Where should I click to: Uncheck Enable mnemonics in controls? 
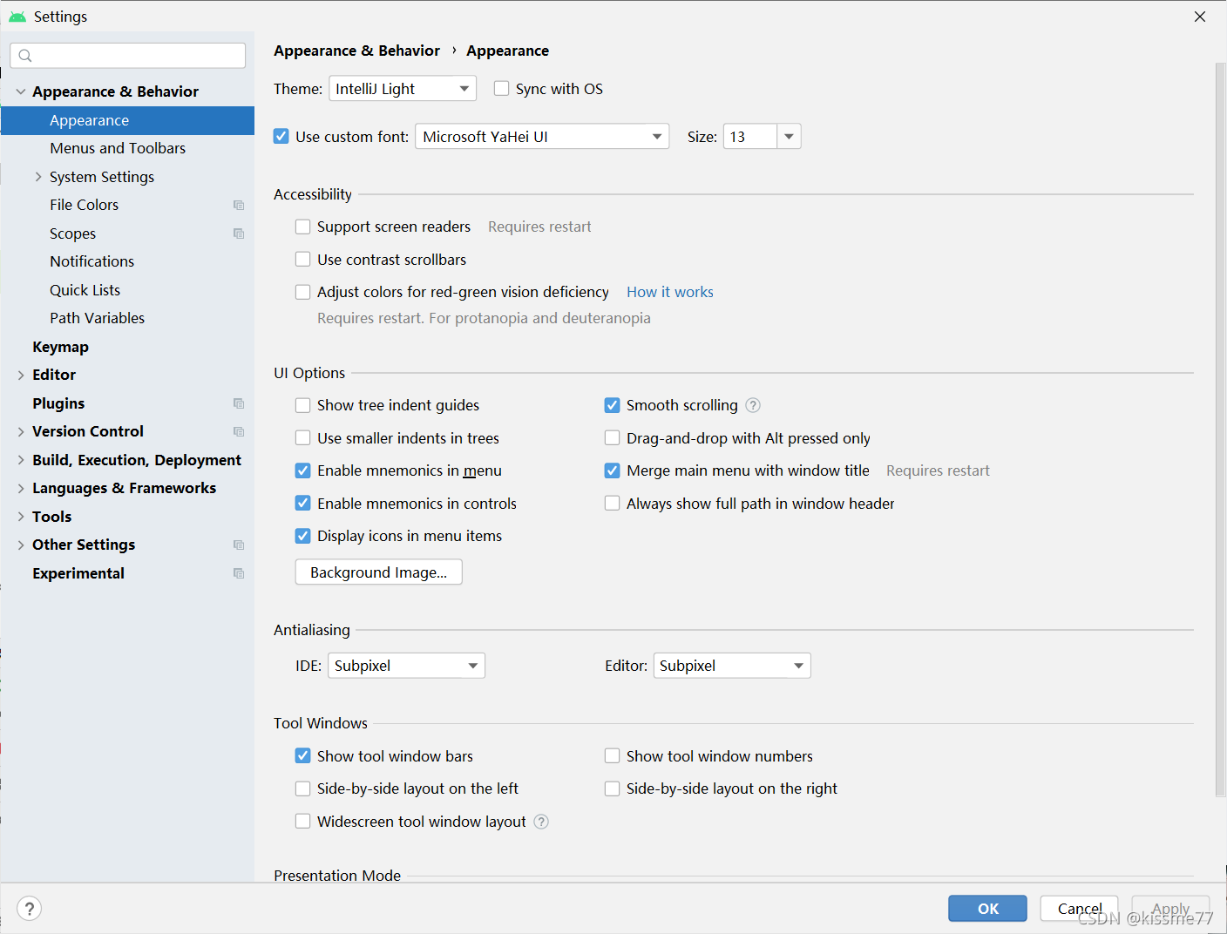point(302,503)
